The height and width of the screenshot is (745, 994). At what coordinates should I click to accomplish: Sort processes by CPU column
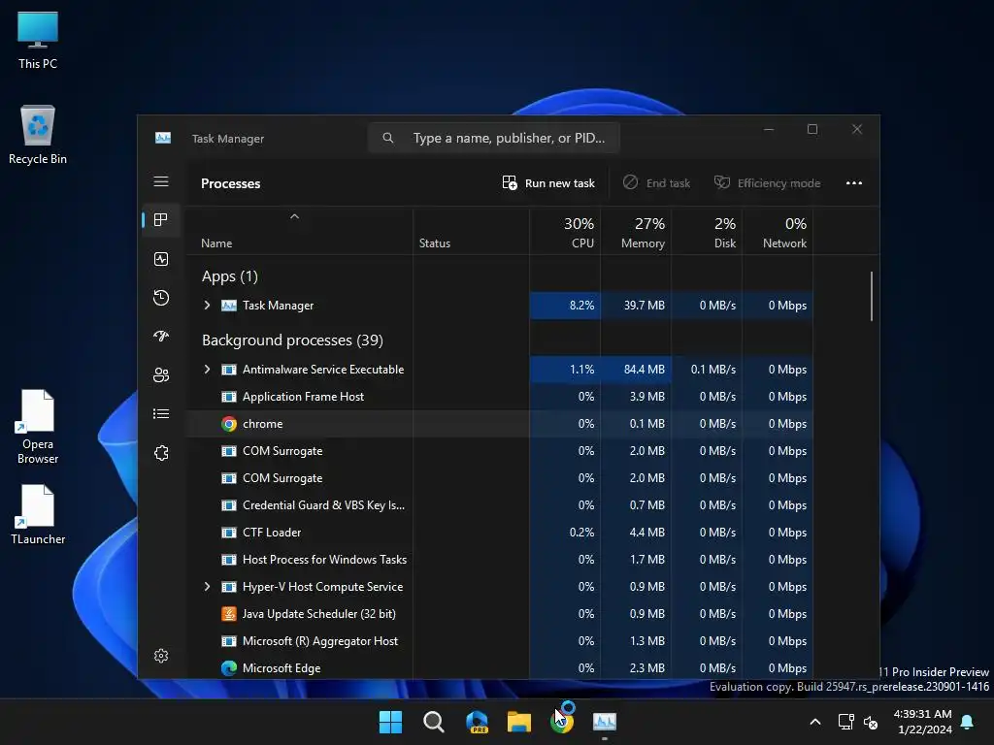pyautogui.click(x=566, y=233)
